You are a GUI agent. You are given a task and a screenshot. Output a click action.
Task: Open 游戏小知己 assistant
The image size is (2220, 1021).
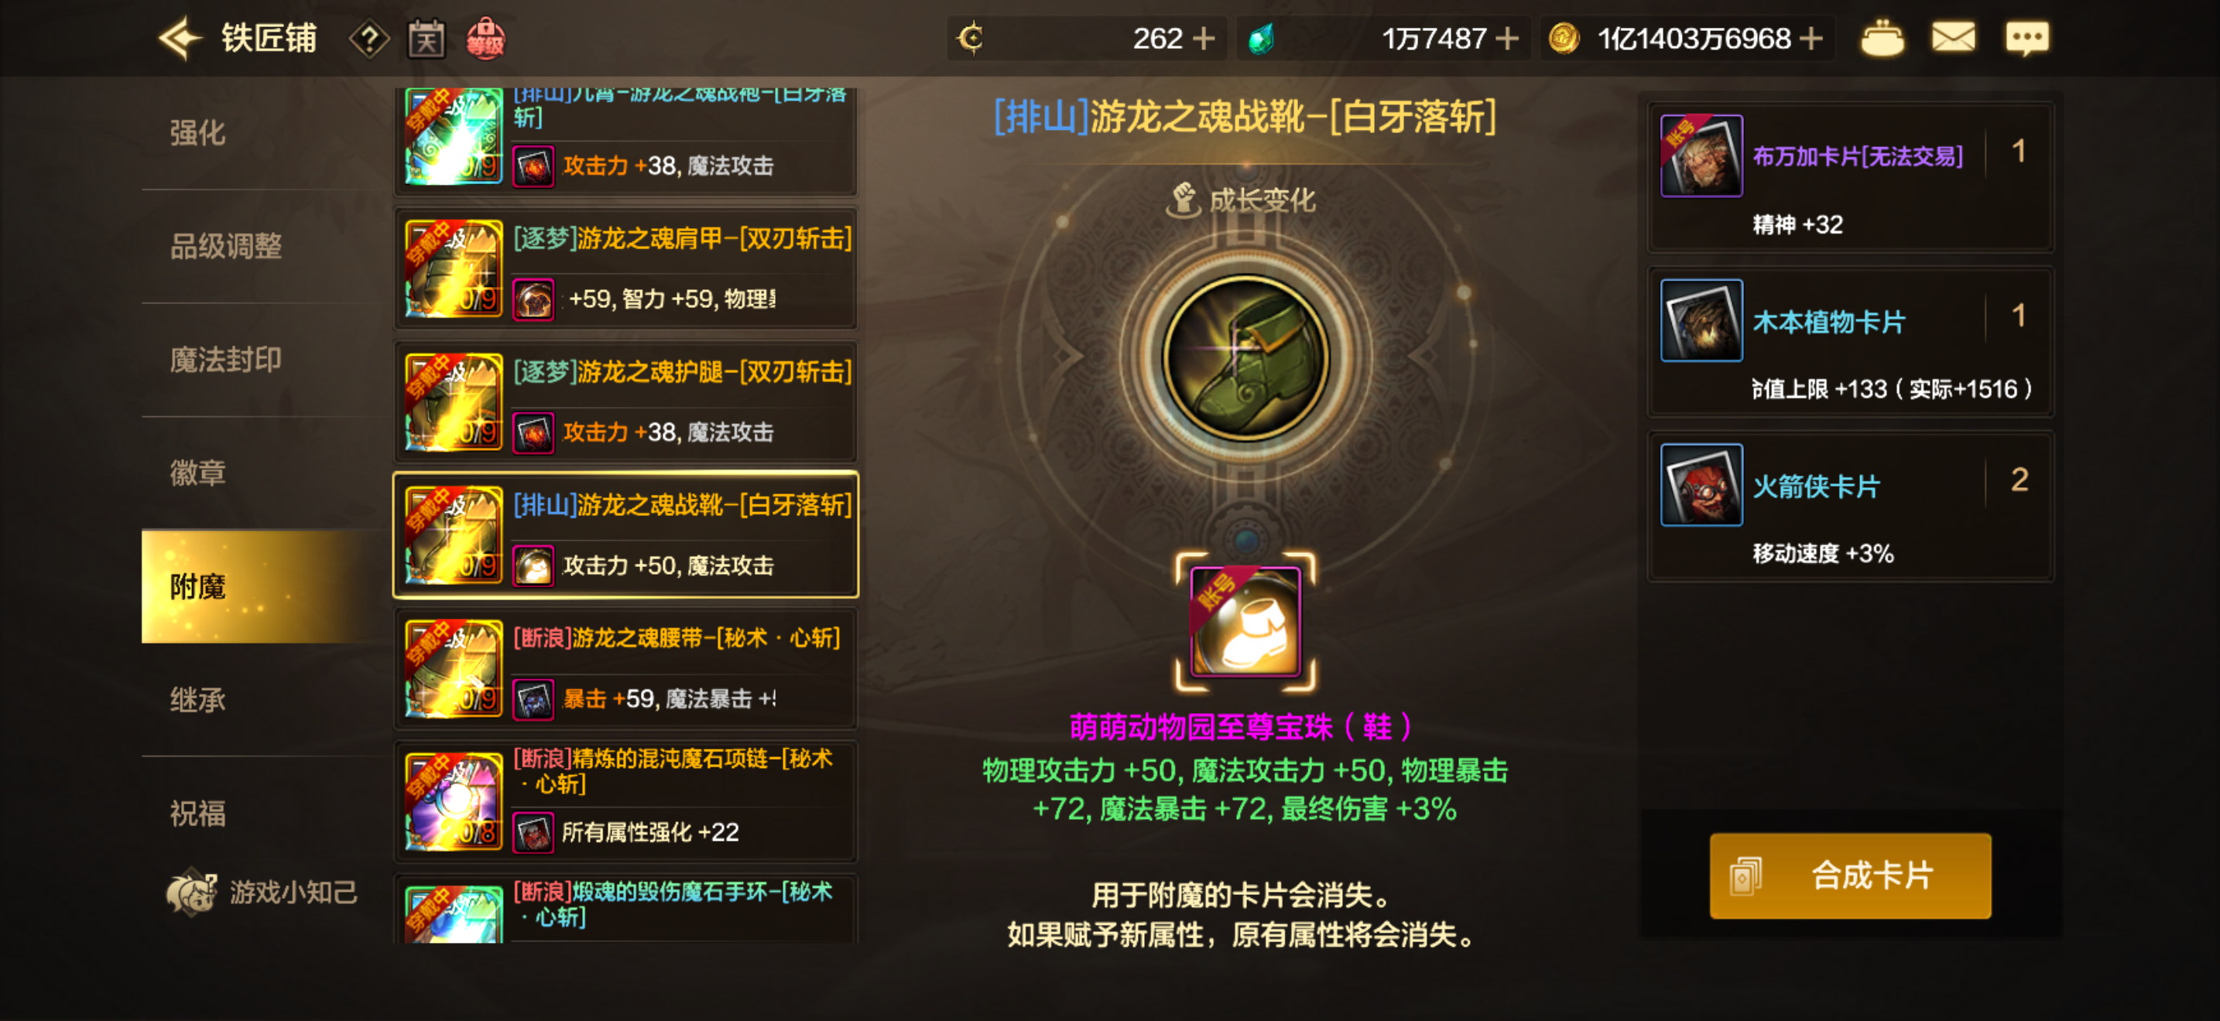pyautogui.click(x=262, y=892)
